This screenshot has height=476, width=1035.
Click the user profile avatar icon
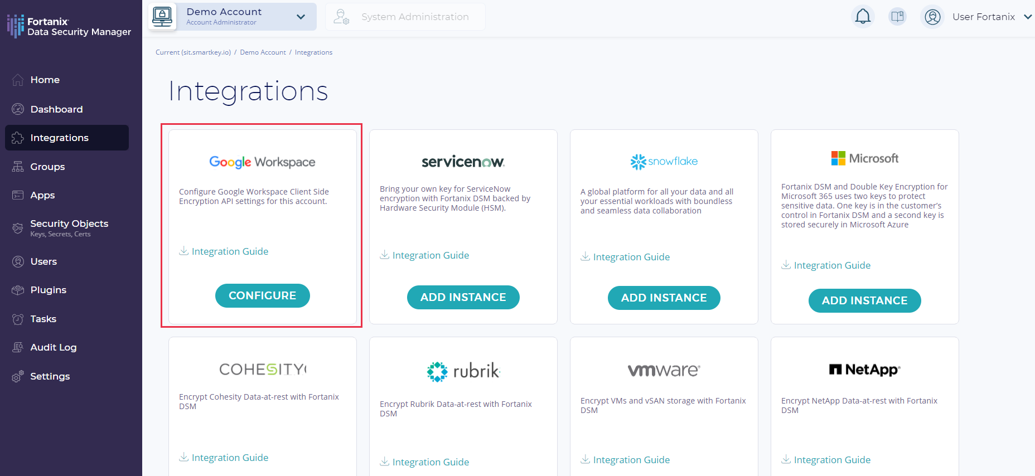click(932, 17)
